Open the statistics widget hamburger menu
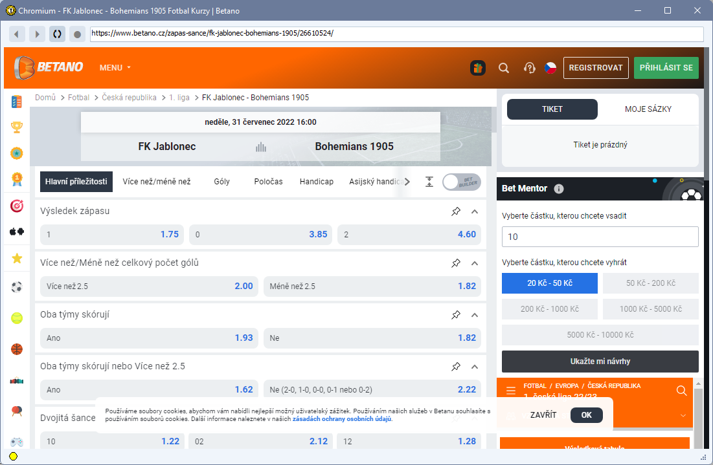 pyautogui.click(x=511, y=391)
